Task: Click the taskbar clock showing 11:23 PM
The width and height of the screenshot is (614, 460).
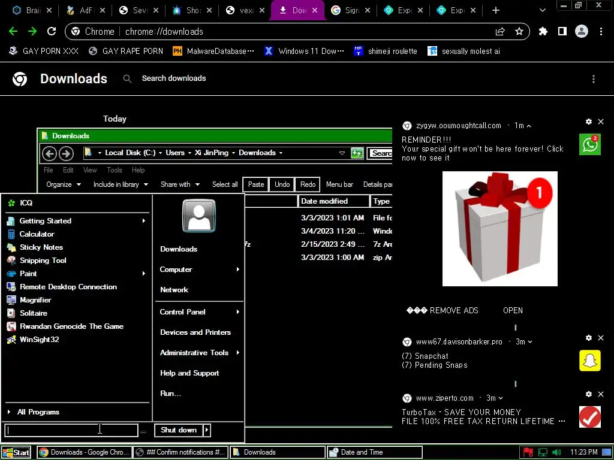Action: pyautogui.click(x=583, y=452)
